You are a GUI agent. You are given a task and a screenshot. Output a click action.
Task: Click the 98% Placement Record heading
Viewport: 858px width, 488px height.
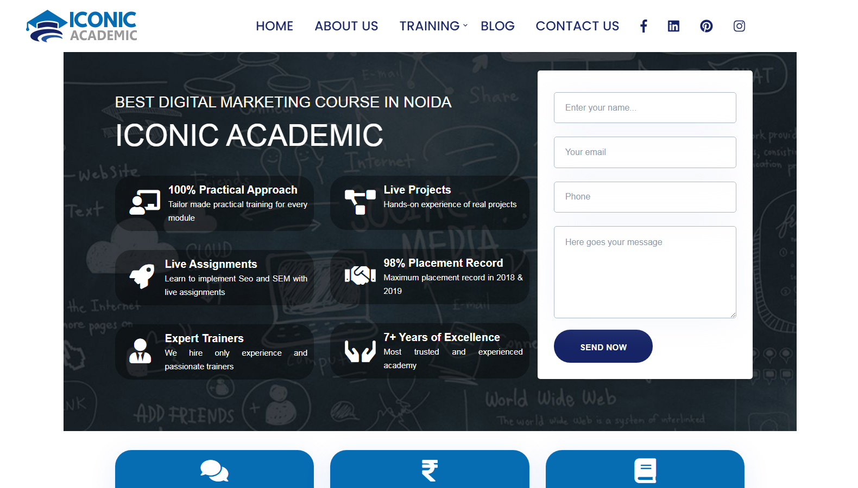(443, 263)
